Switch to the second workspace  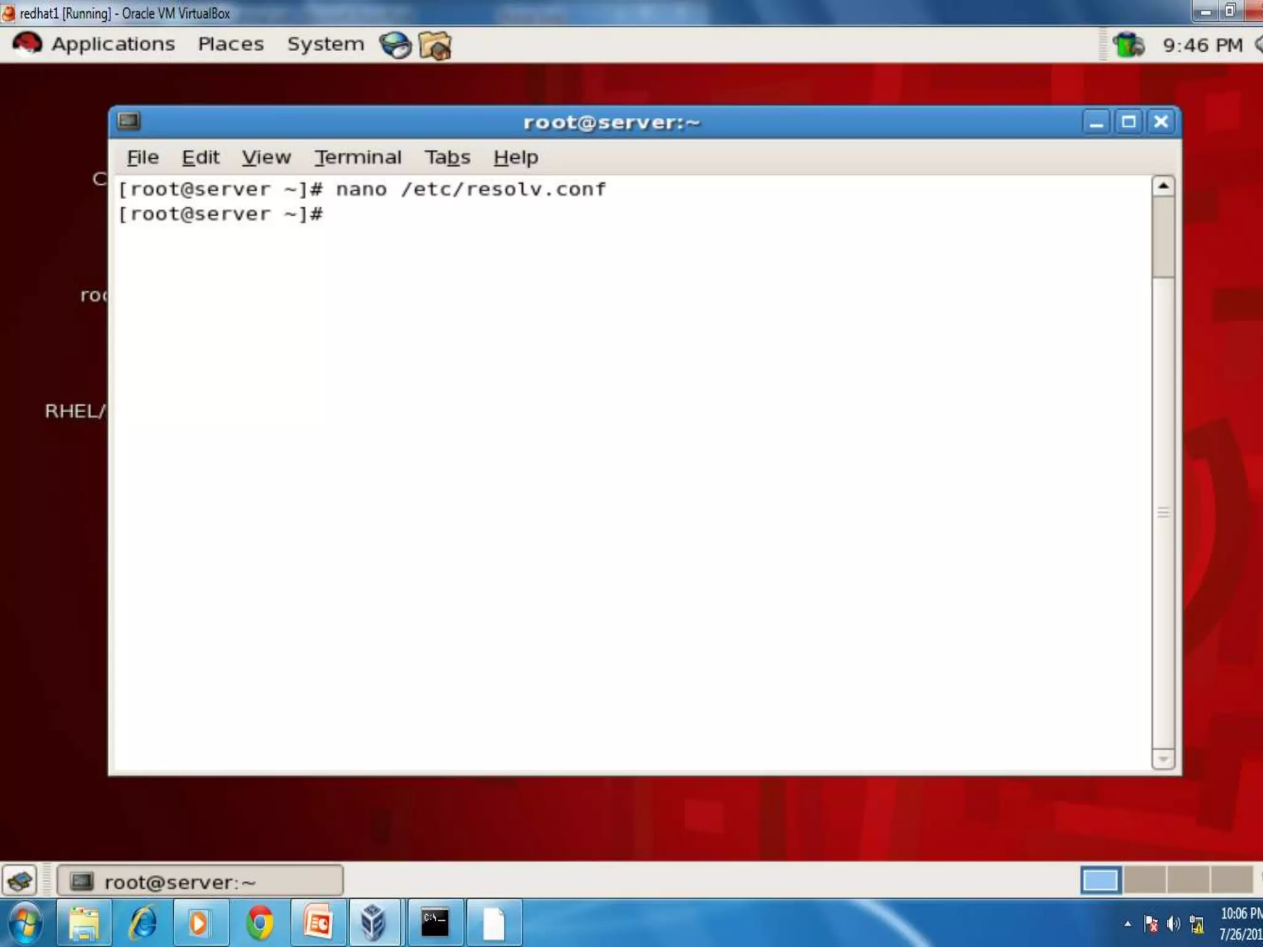pyautogui.click(x=1145, y=880)
